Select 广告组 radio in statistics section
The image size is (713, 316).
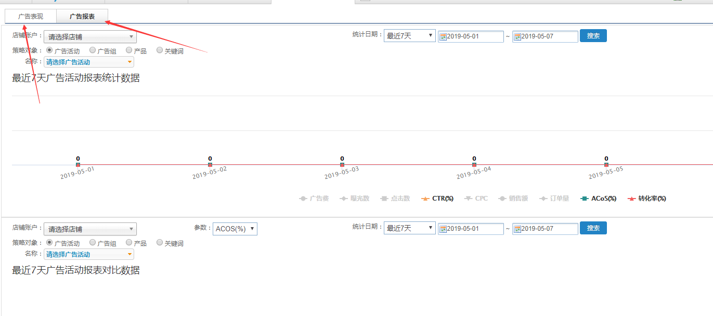coord(93,50)
